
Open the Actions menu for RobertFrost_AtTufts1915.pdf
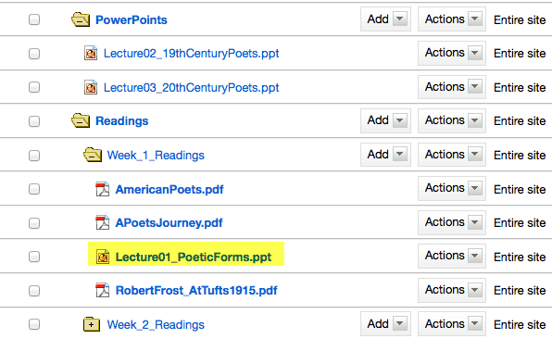point(452,290)
